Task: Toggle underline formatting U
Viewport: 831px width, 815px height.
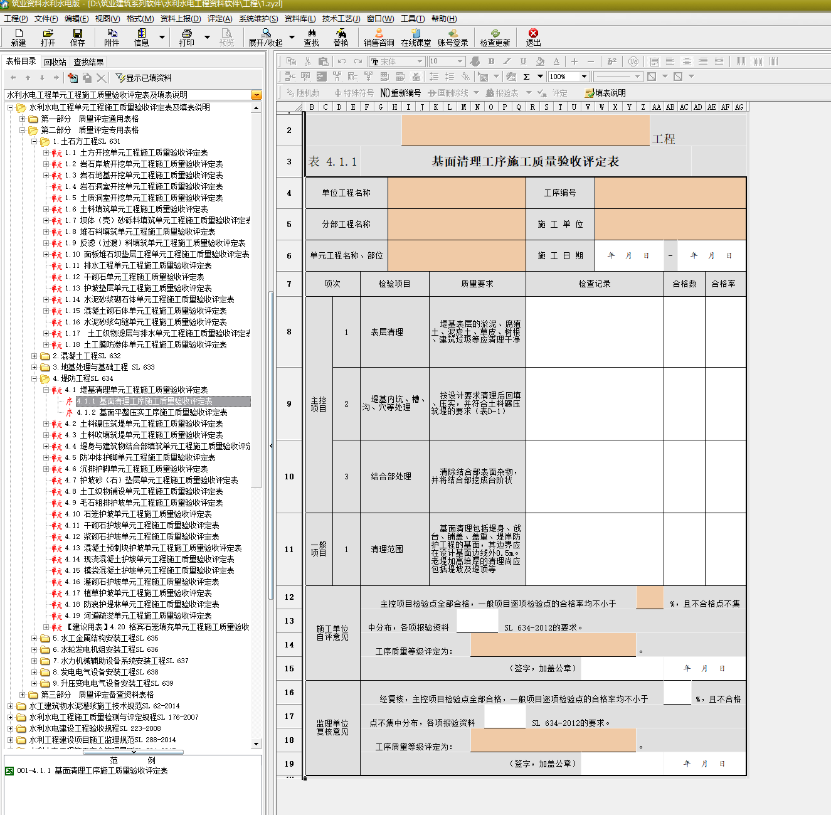Action: (523, 61)
